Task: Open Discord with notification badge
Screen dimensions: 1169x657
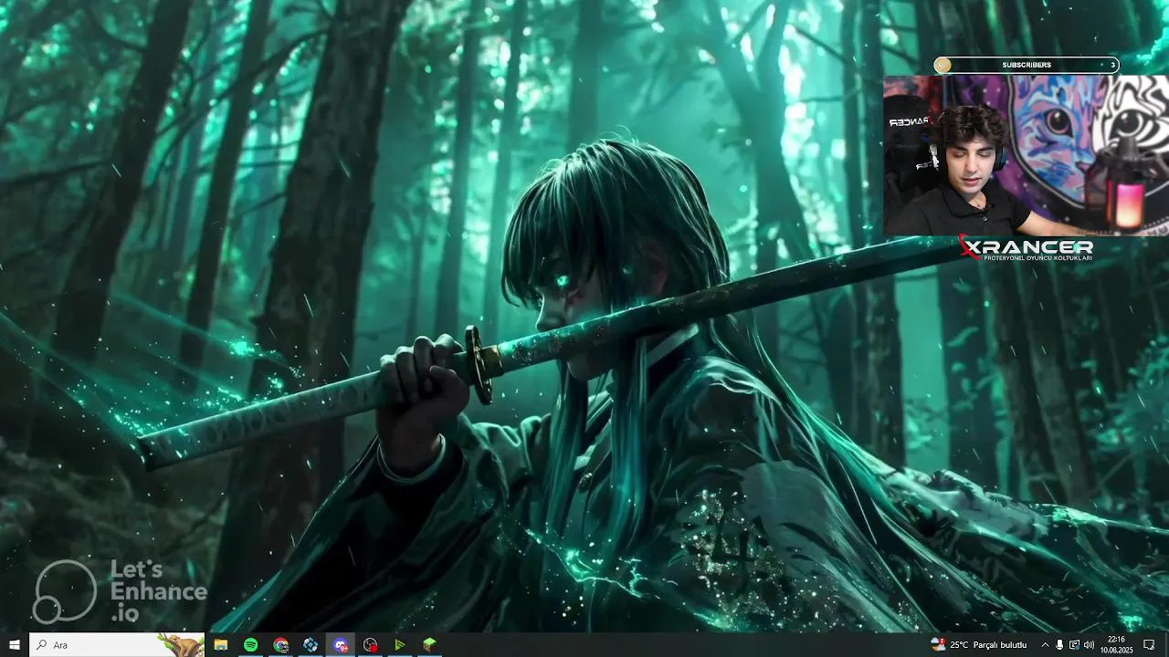Action: pos(341,645)
